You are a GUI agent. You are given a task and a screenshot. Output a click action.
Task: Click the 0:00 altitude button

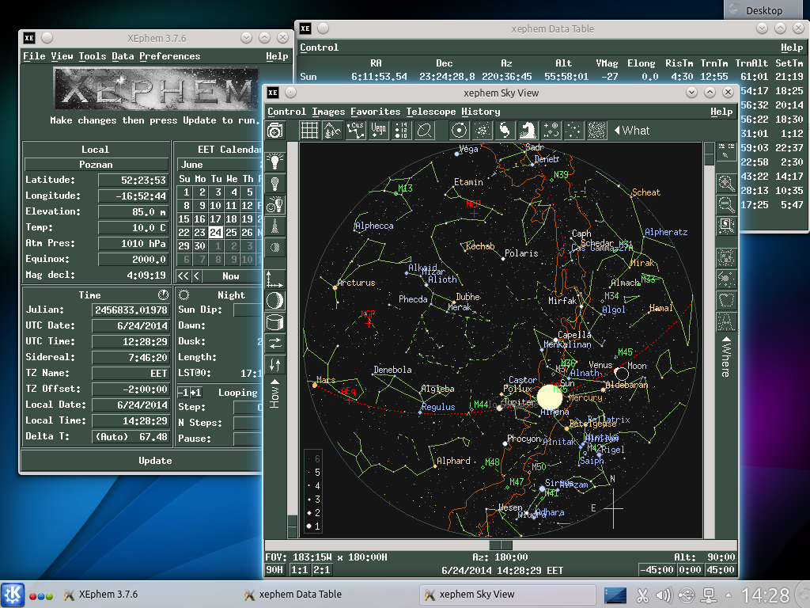tap(690, 570)
